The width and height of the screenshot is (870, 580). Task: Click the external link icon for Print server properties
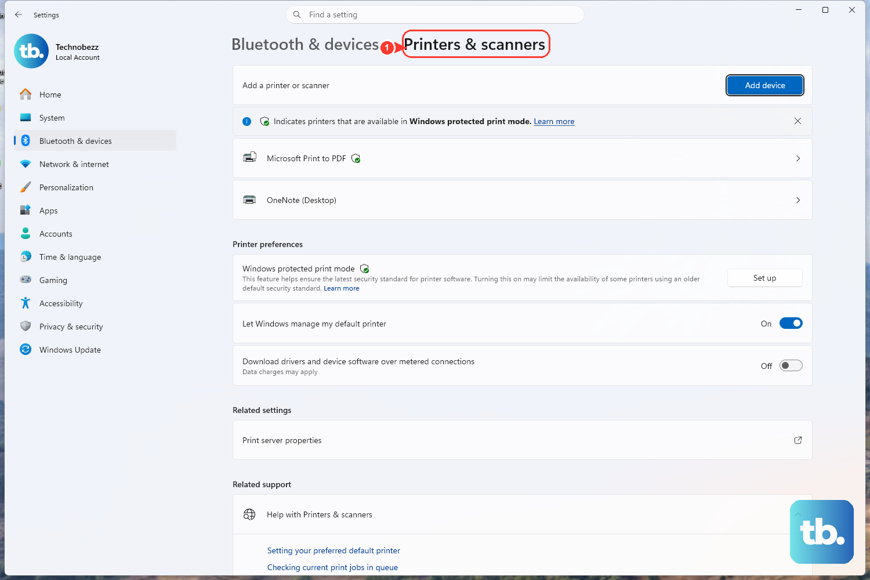tap(798, 440)
